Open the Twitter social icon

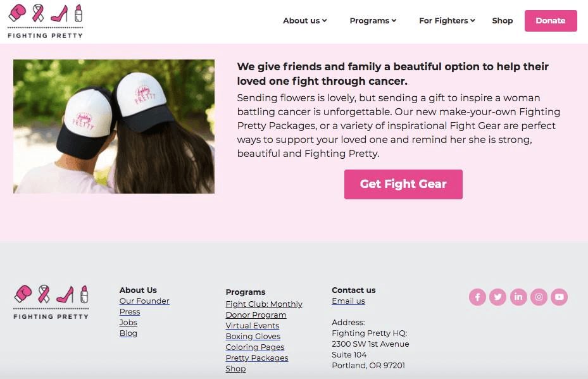pos(497,297)
